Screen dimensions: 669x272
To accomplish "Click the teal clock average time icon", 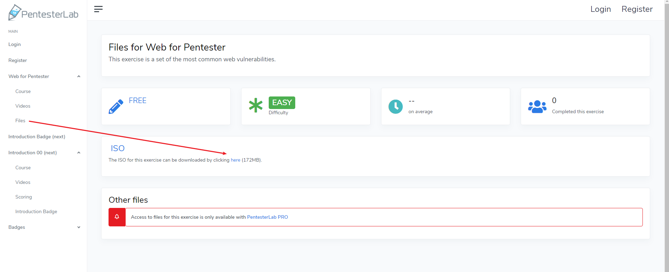I will (396, 107).
